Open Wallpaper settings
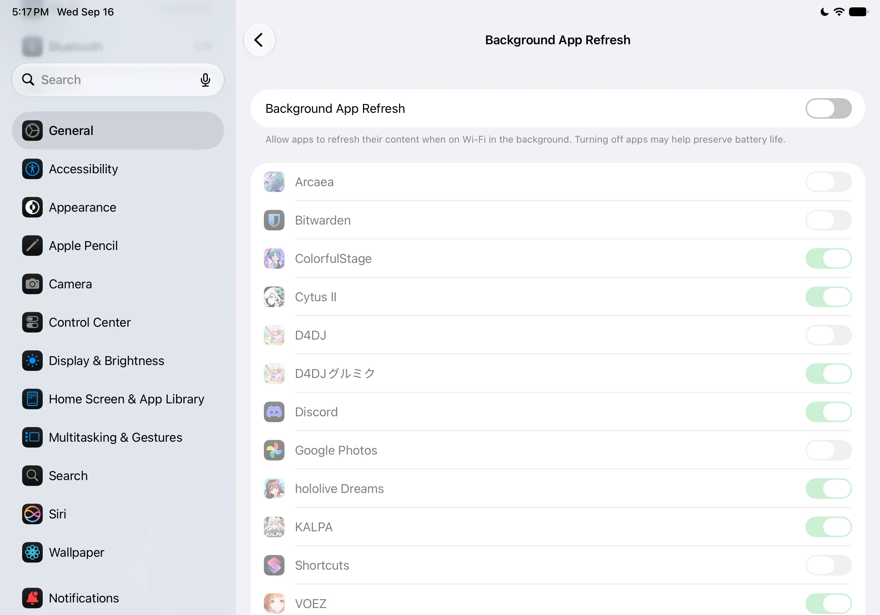880x615 pixels. pos(118,552)
